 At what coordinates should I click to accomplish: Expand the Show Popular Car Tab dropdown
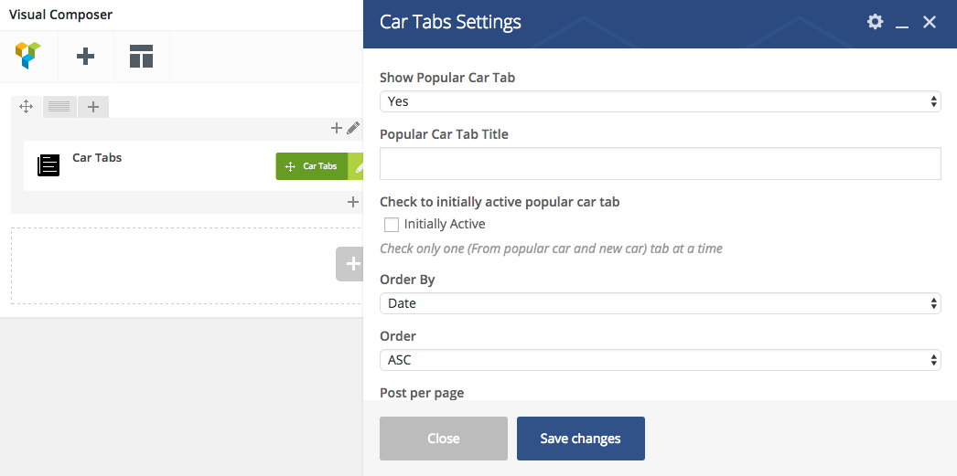coord(660,101)
